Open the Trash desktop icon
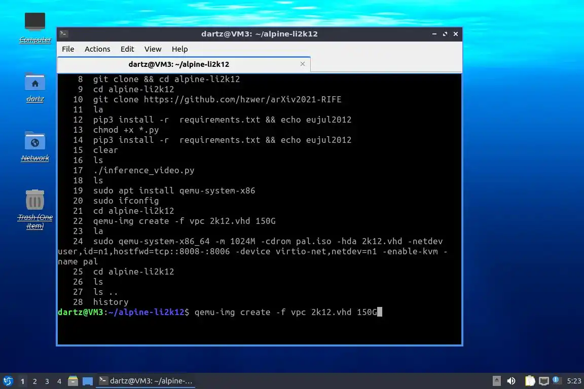Viewport: 584px width, 389px height. pyautogui.click(x=35, y=210)
